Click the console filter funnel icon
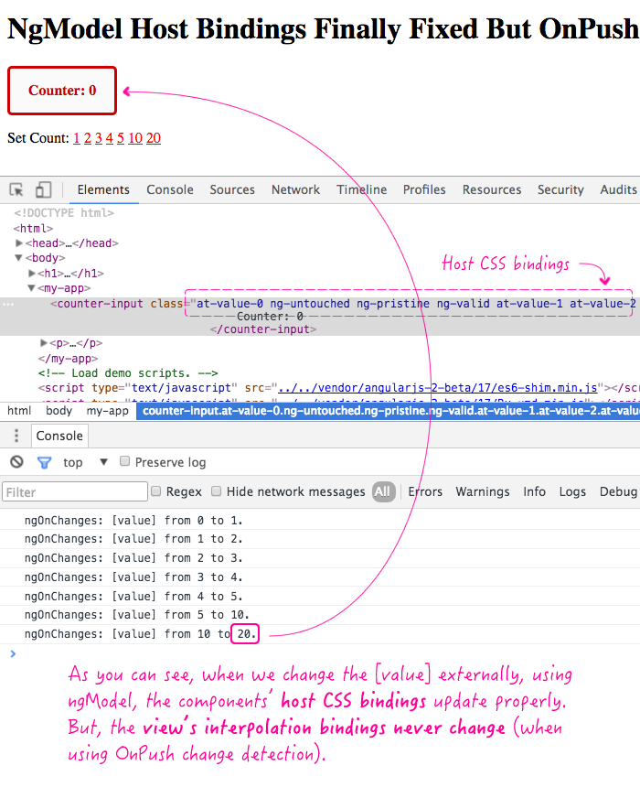The height and width of the screenshot is (787, 640). [x=44, y=462]
